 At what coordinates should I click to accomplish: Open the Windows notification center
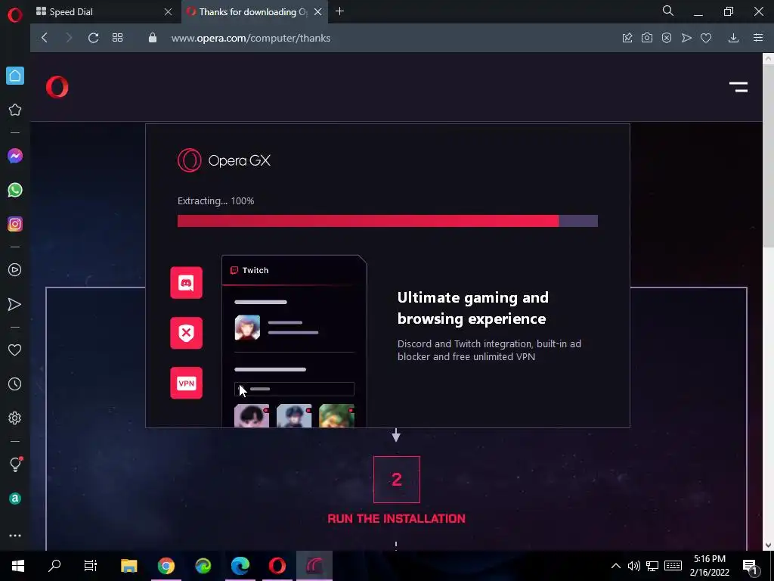751,566
